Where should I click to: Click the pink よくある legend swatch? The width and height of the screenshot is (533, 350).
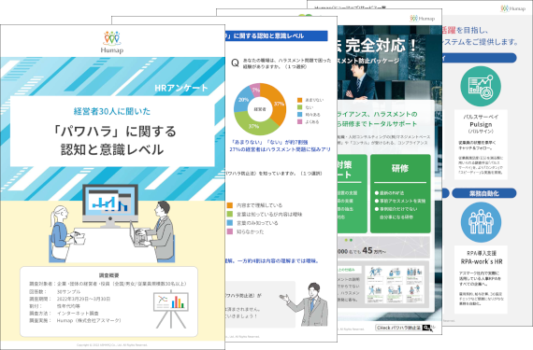299,121
